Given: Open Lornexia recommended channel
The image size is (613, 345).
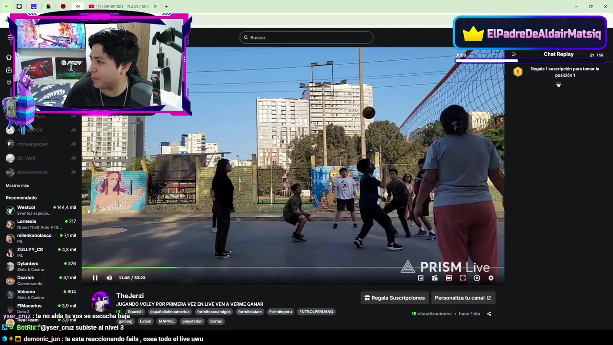Looking at the screenshot, I should pyautogui.click(x=41, y=224).
